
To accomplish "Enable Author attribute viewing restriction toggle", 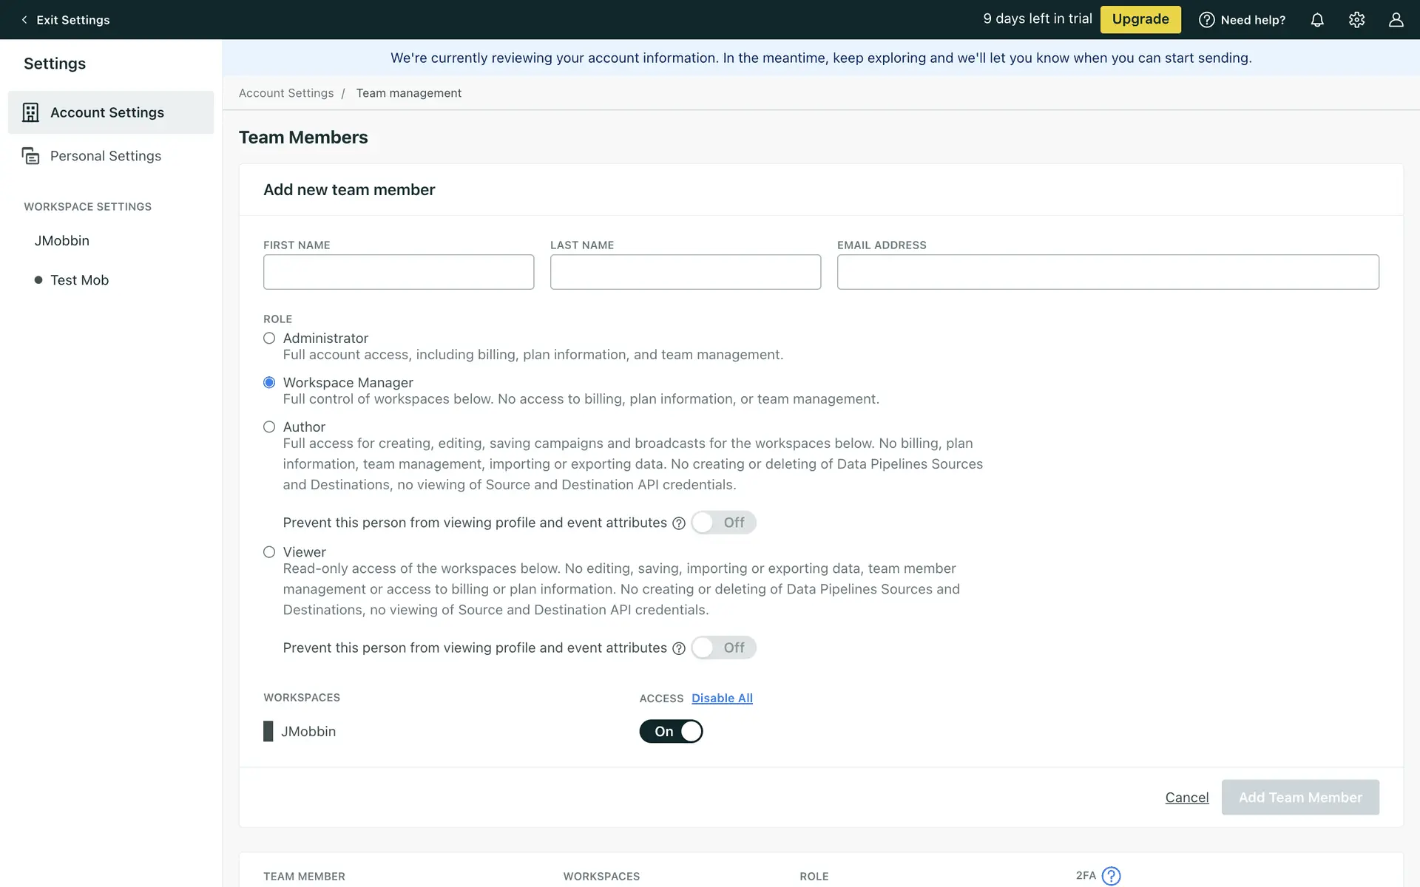I will pyautogui.click(x=723, y=523).
